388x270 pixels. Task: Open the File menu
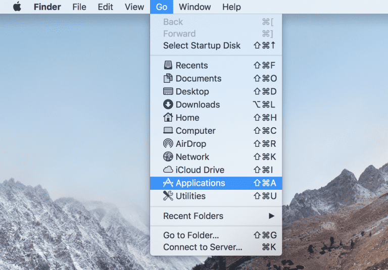click(79, 7)
